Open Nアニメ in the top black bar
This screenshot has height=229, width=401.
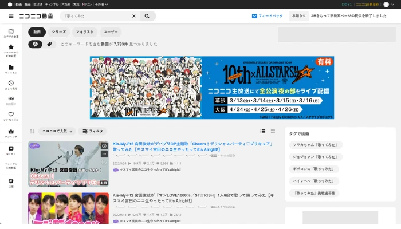pos(87,5)
